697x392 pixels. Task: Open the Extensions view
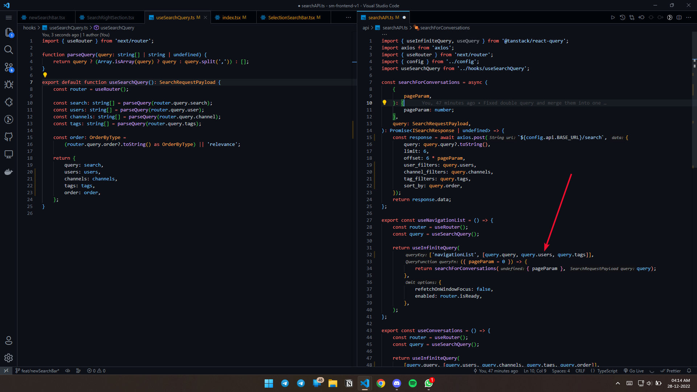9,102
